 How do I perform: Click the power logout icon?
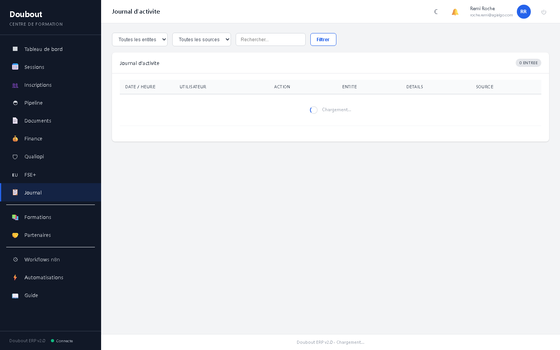click(544, 12)
